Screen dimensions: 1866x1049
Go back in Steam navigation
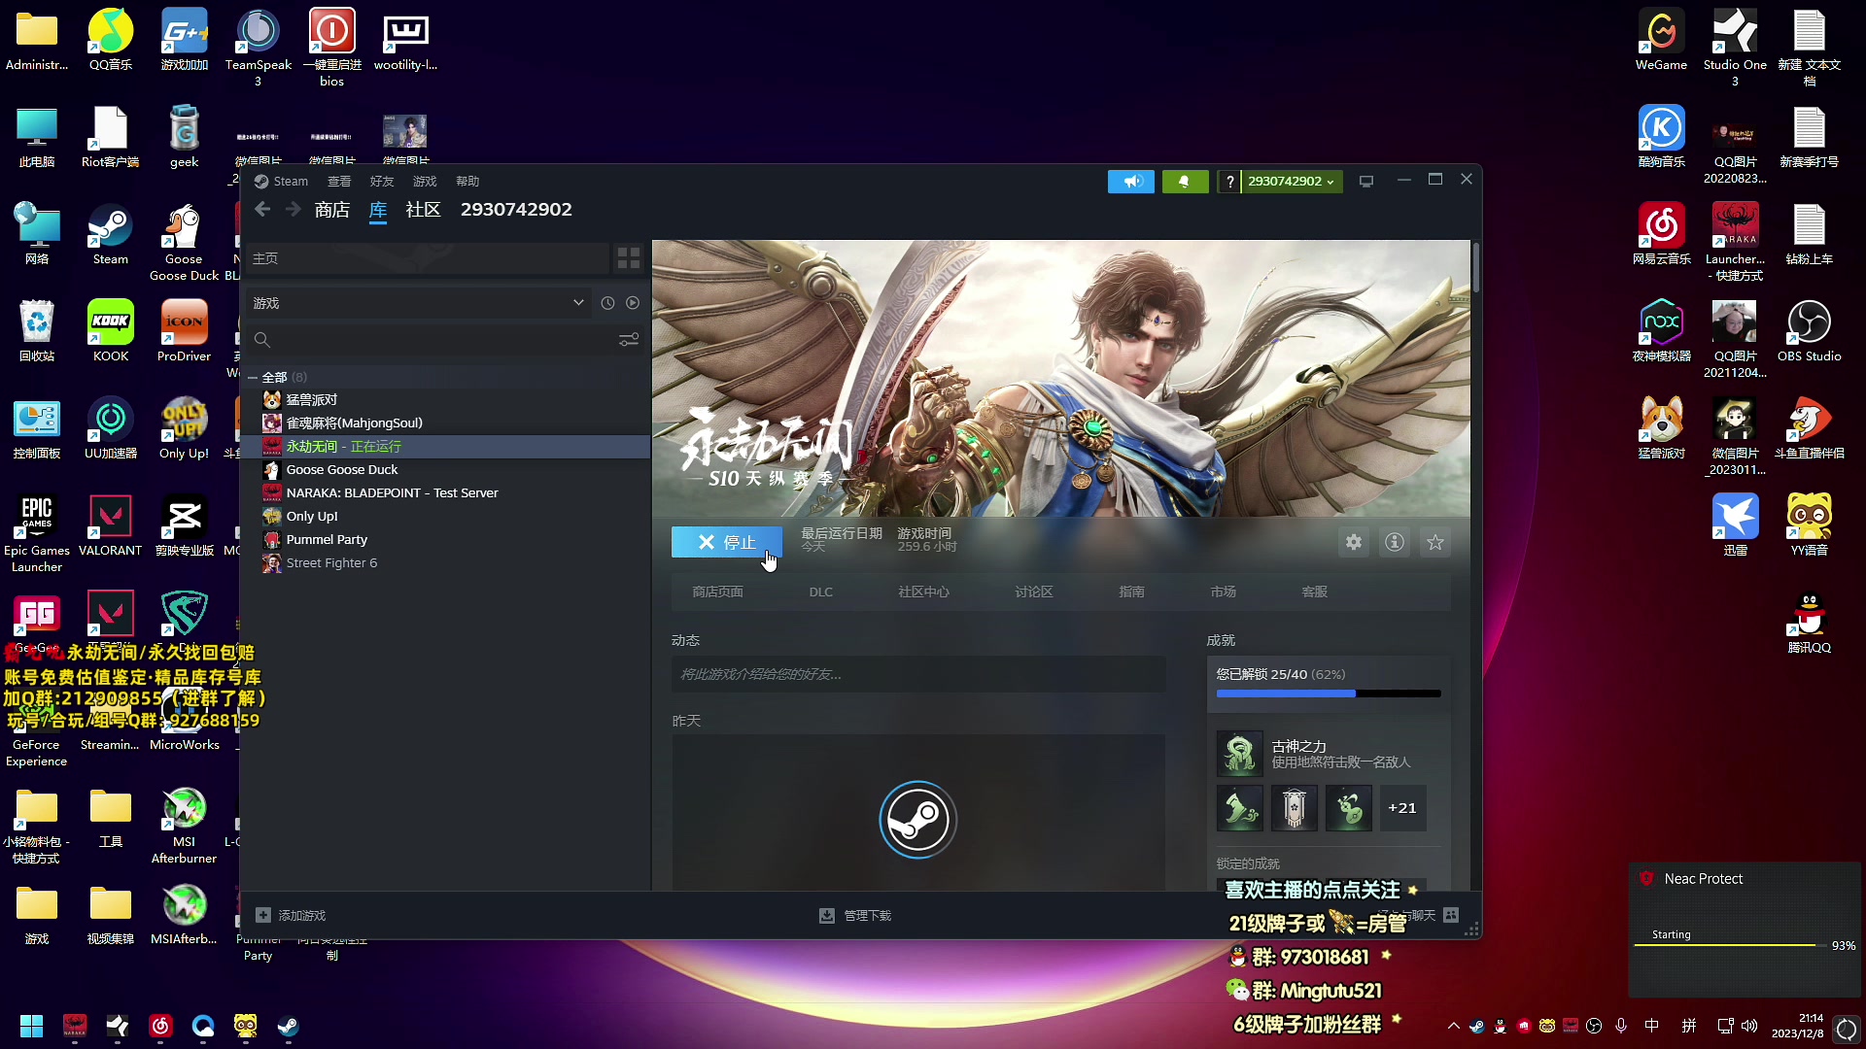262,210
